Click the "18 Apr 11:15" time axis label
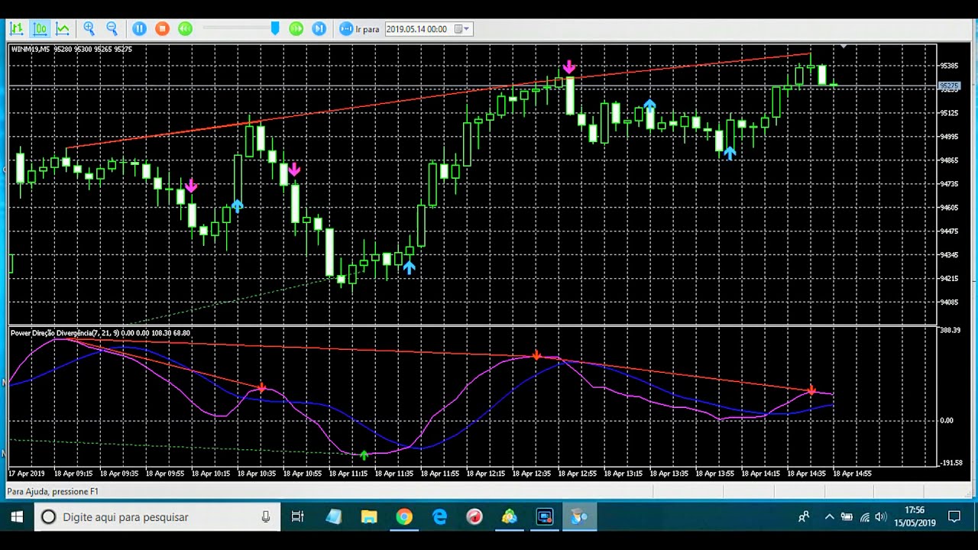978x550 pixels. (x=348, y=474)
